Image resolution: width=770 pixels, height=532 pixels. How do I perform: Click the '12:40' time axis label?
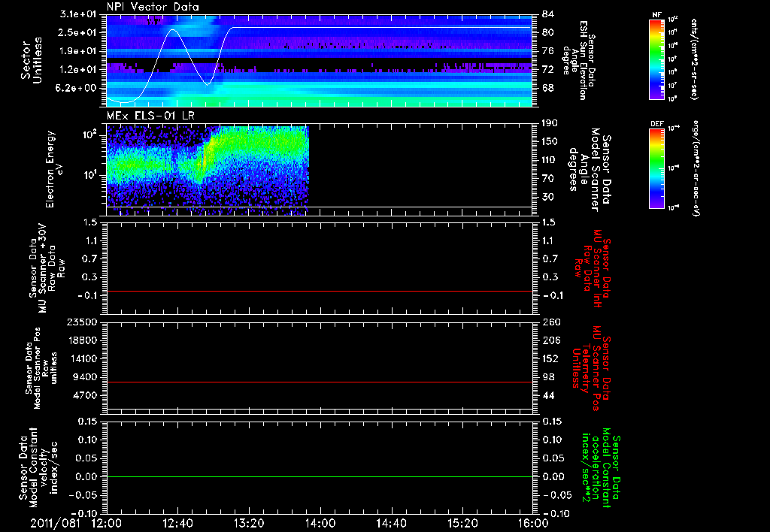[177, 523]
